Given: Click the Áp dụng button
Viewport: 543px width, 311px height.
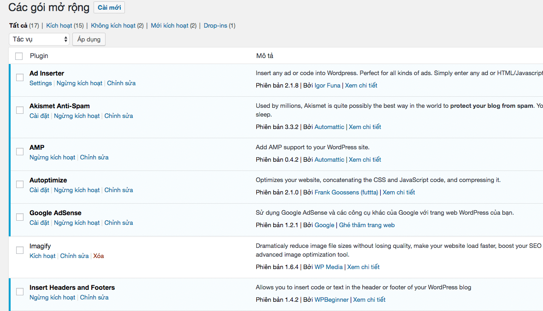Looking at the screenshot, I should click(89, 39).
